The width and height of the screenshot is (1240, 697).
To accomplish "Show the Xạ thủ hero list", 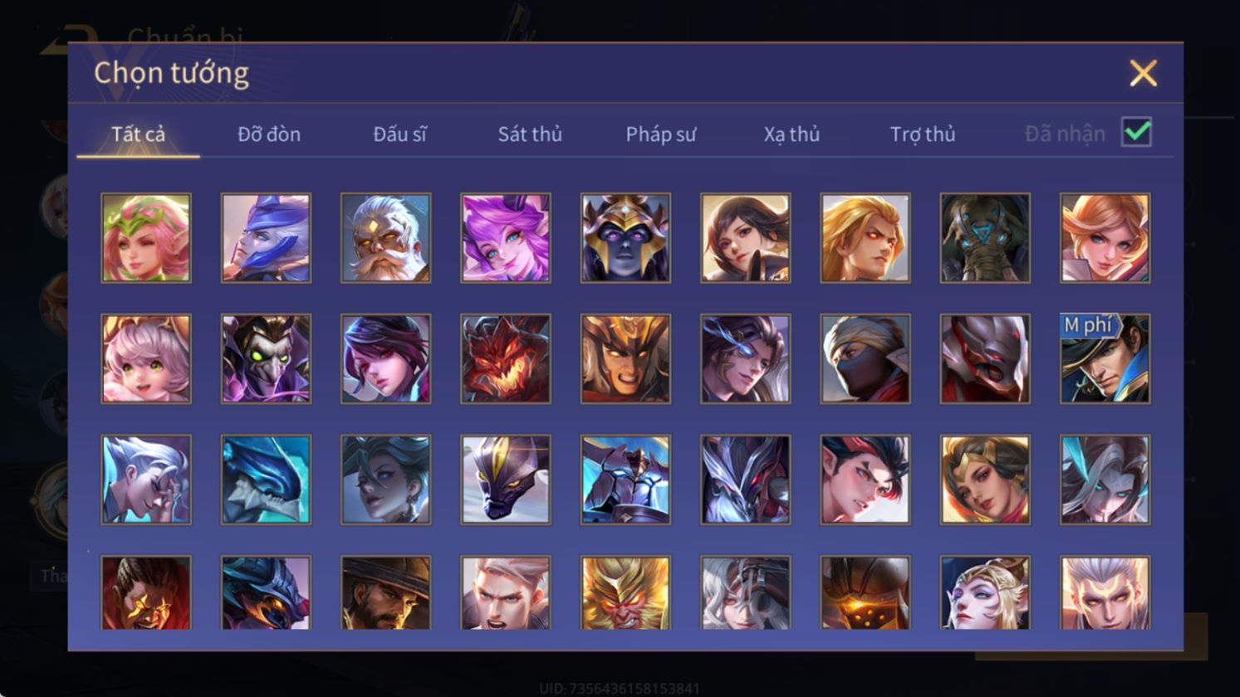I will pyautogui.click(x=792, y=134).
